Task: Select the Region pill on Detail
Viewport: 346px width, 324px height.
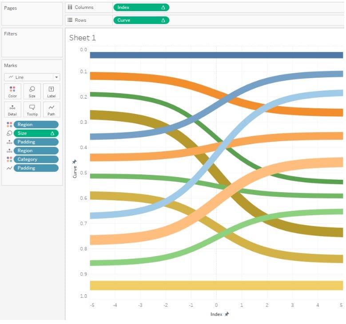Action: point(36,150)
